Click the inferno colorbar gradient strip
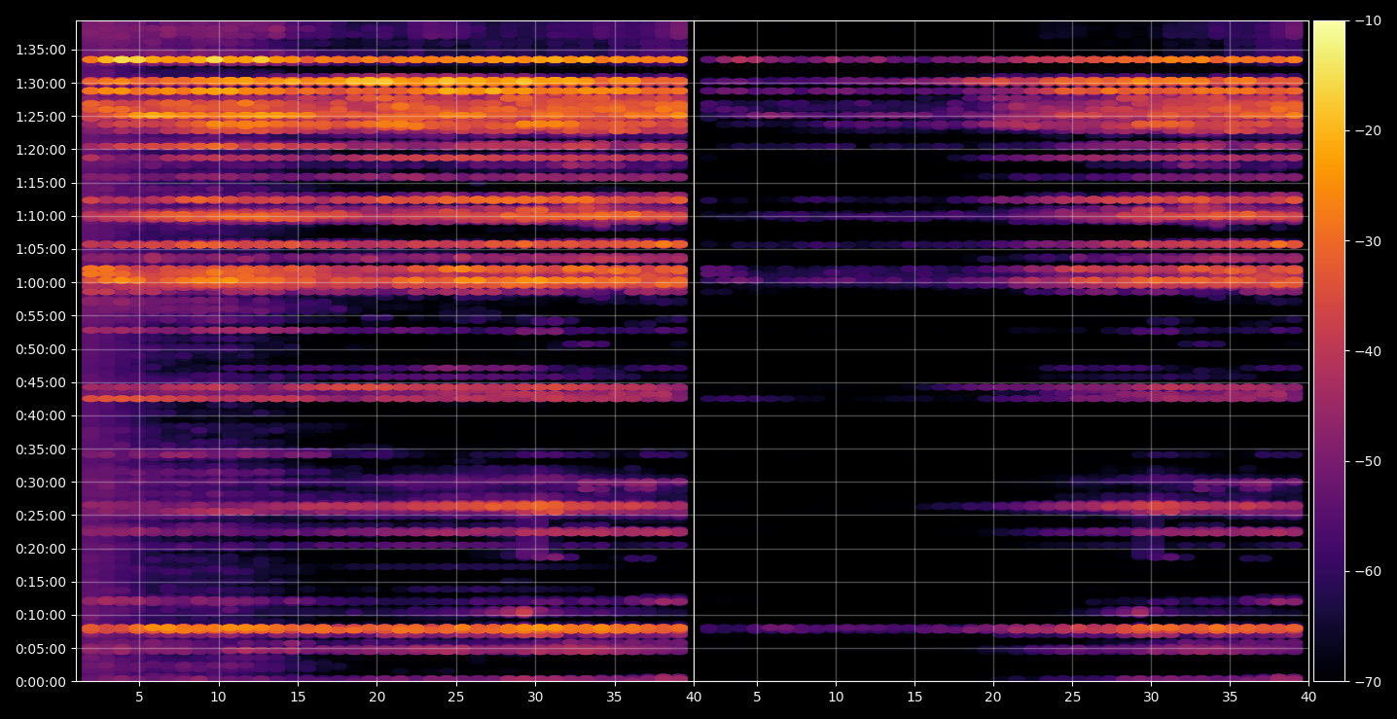This screenshot has height=719, width=1397. click(1329, 351)
